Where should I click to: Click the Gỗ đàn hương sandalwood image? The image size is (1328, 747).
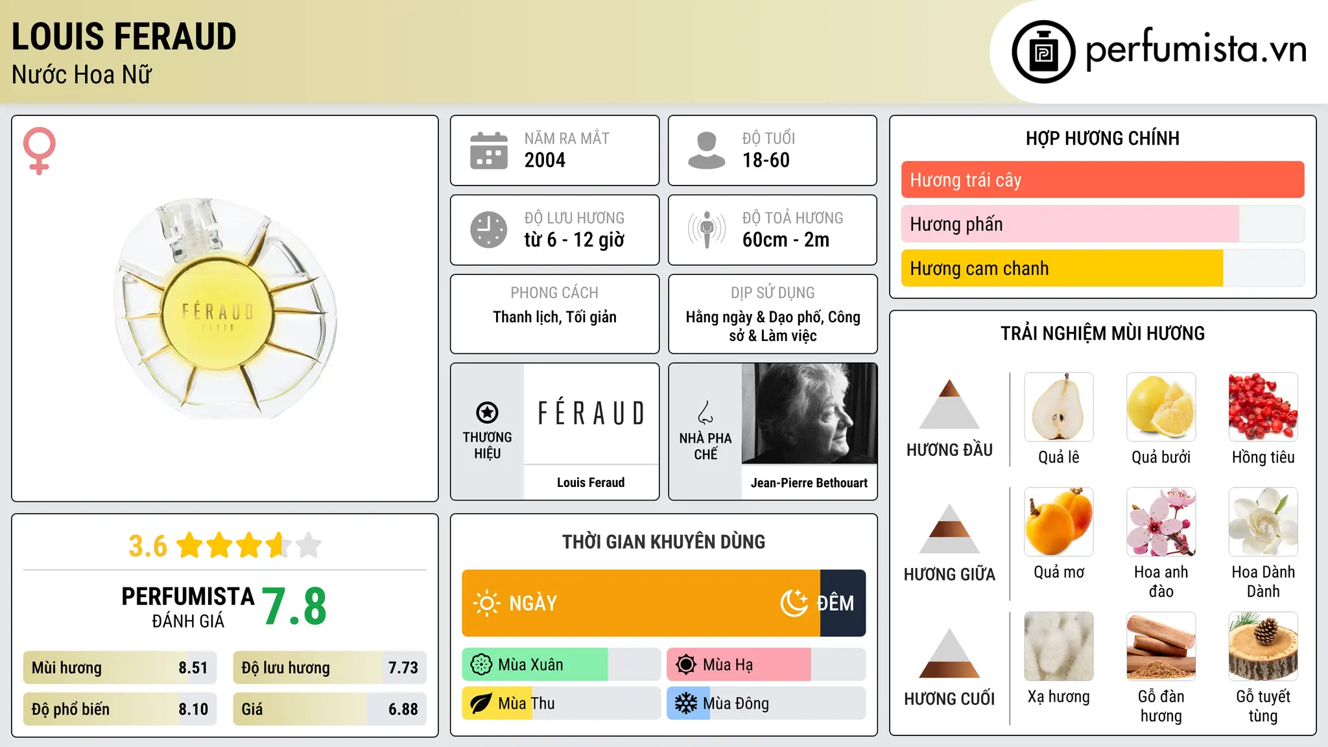coord(1161,646)
